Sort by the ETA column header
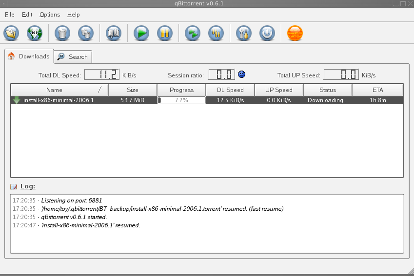414x276 pixels. 378,90
